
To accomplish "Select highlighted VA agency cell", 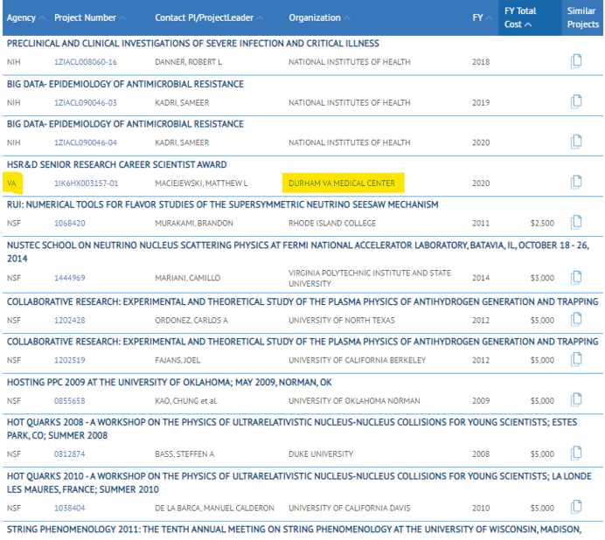I will point(12,183).
